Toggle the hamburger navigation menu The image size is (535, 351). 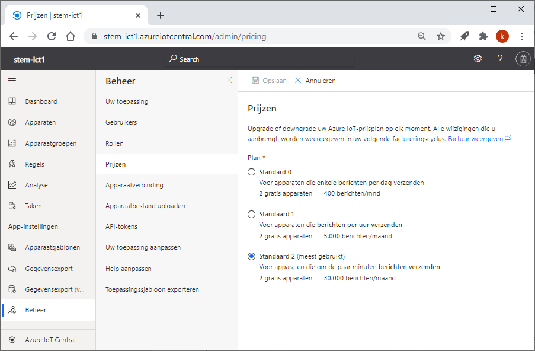click(x=12, y=80)
